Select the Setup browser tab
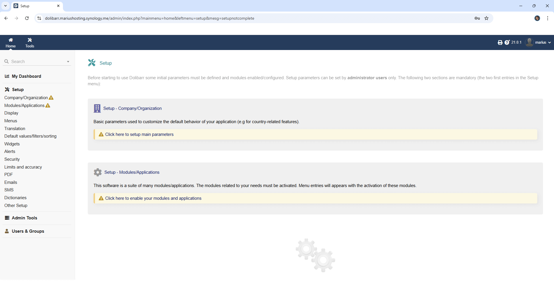Screen dimensions: 554x296 (x=37, y=6)
